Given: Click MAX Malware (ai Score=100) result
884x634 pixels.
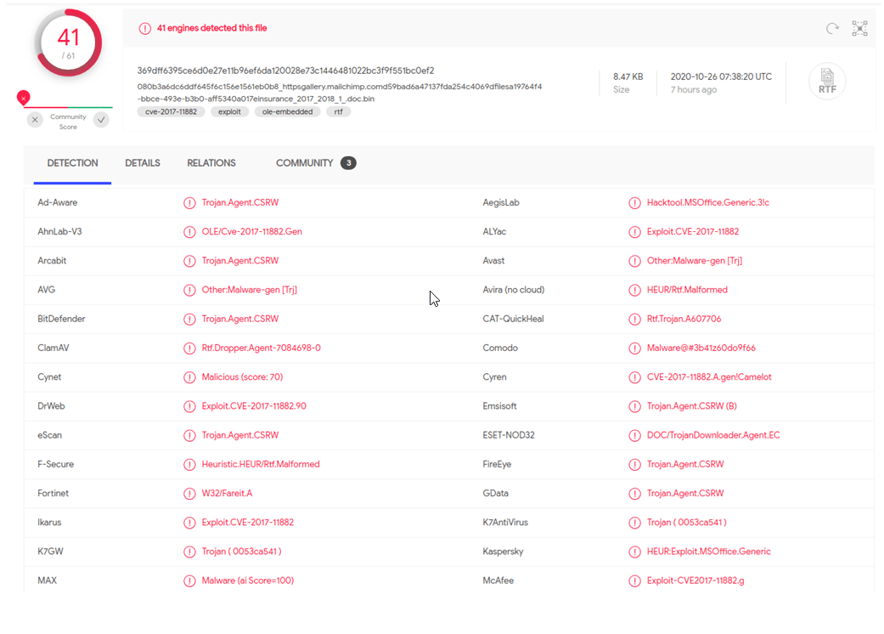Looking at the screenshot, I should (248, 581).
